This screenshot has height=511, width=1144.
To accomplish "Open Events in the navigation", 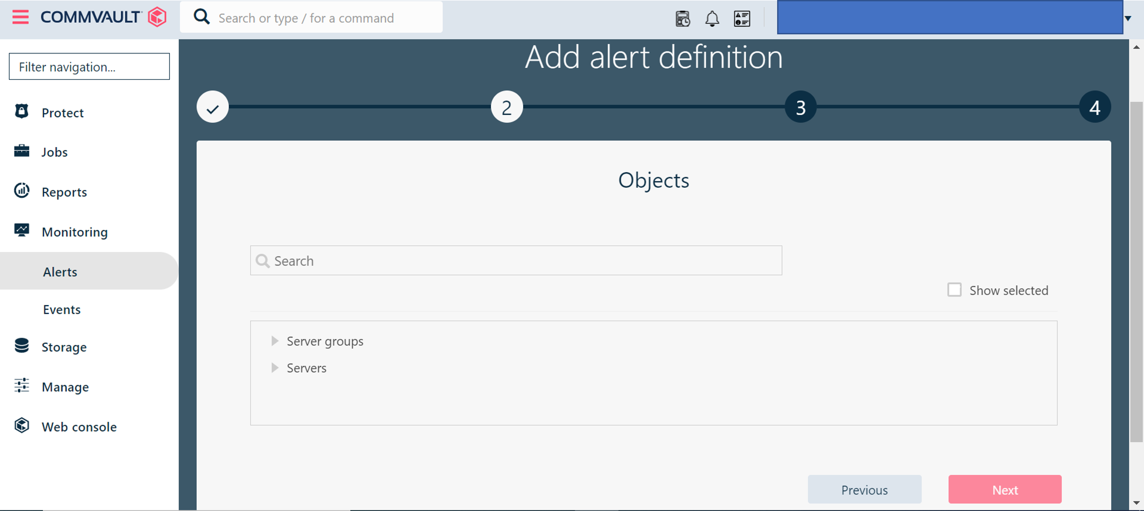I will coord(62,309).
